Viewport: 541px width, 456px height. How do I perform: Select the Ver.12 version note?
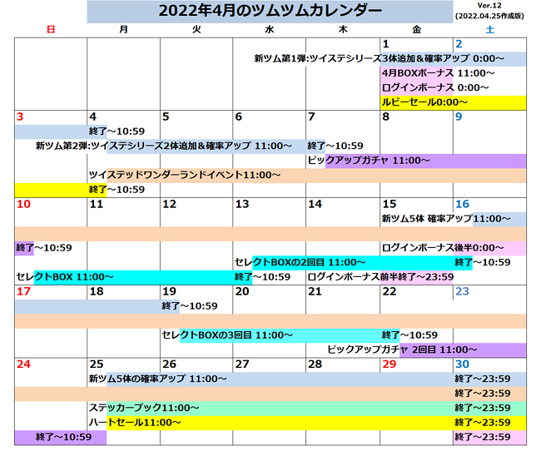[489, 7]
